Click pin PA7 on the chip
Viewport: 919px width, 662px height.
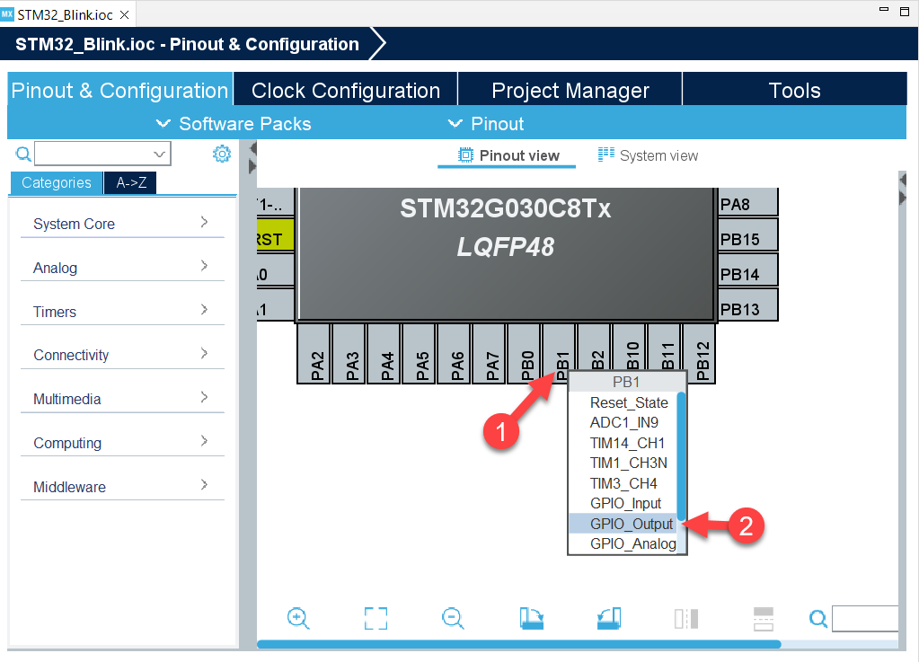point(490,355)
